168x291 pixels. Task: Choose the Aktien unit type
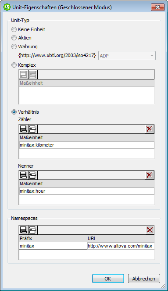click(x=14, y=38)
